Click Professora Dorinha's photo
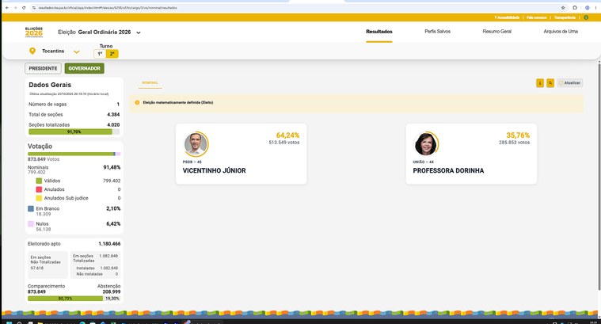The height and width of the screenshot is (324, 601). click(x=425, y=144)
